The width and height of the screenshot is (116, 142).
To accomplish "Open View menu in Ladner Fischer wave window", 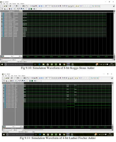I will point(9,76).
